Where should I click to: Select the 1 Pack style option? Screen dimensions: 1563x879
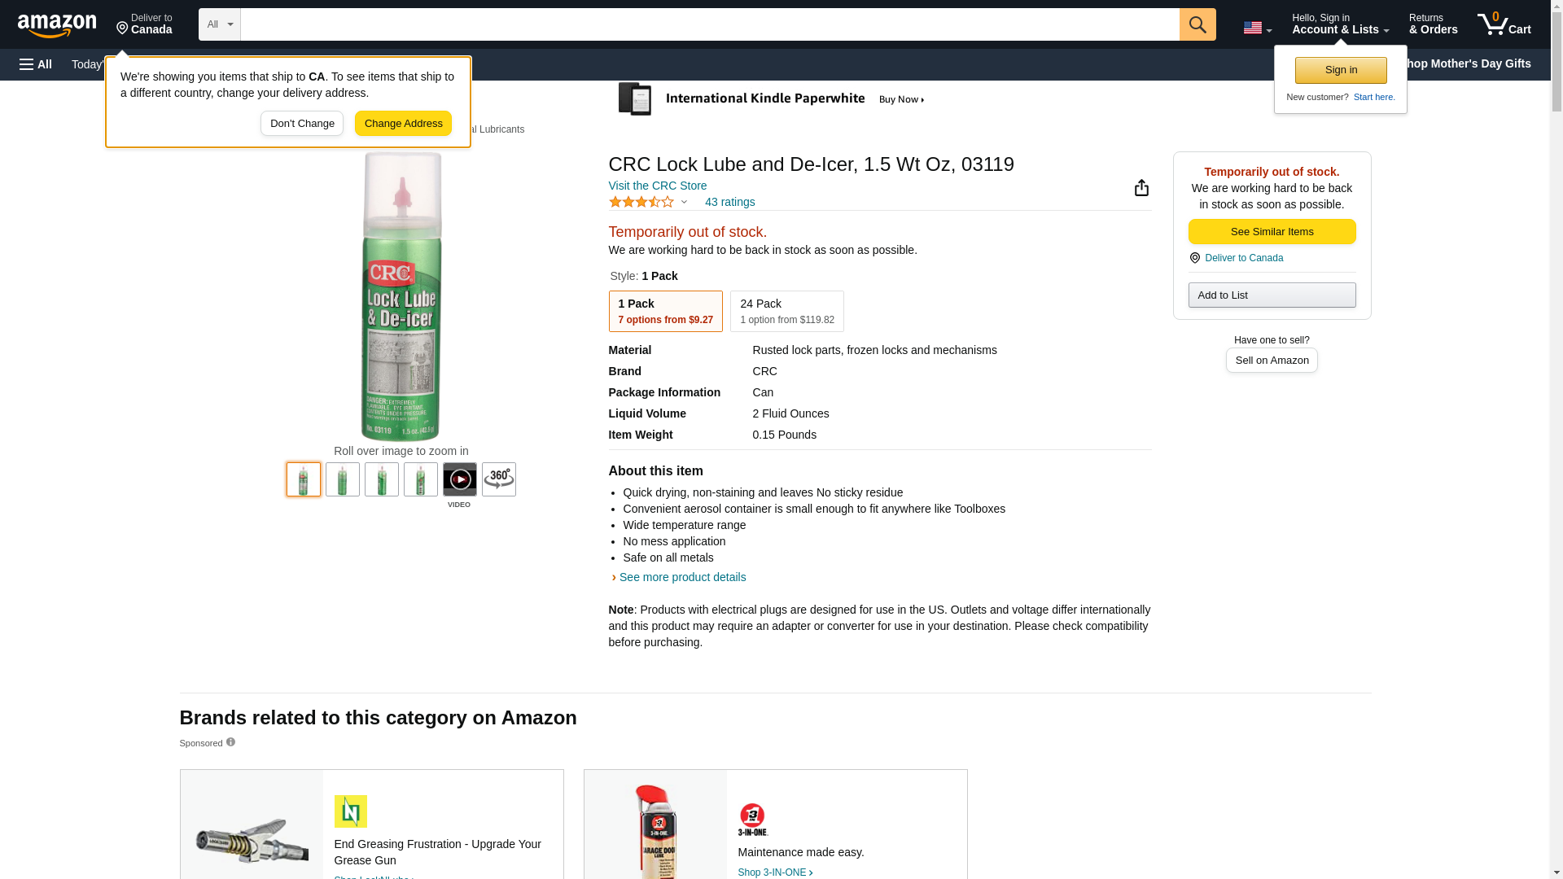(665, 311)
